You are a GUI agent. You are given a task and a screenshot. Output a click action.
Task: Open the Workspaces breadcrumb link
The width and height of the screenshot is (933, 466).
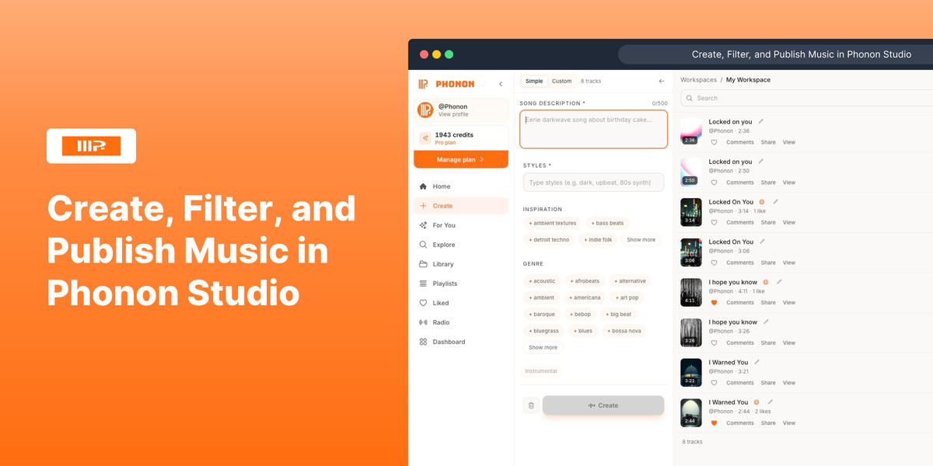tap(698, 80)
